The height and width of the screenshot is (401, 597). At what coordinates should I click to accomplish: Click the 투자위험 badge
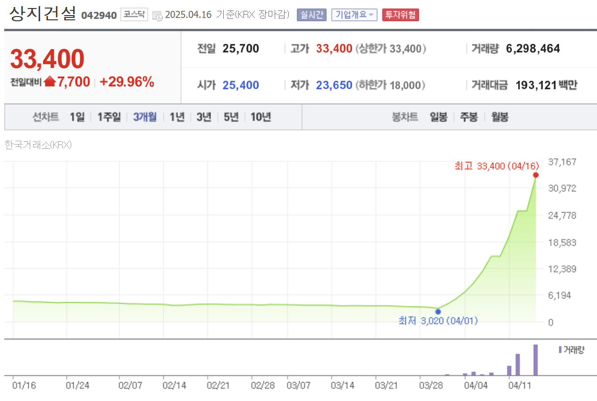tap(401, 15)
